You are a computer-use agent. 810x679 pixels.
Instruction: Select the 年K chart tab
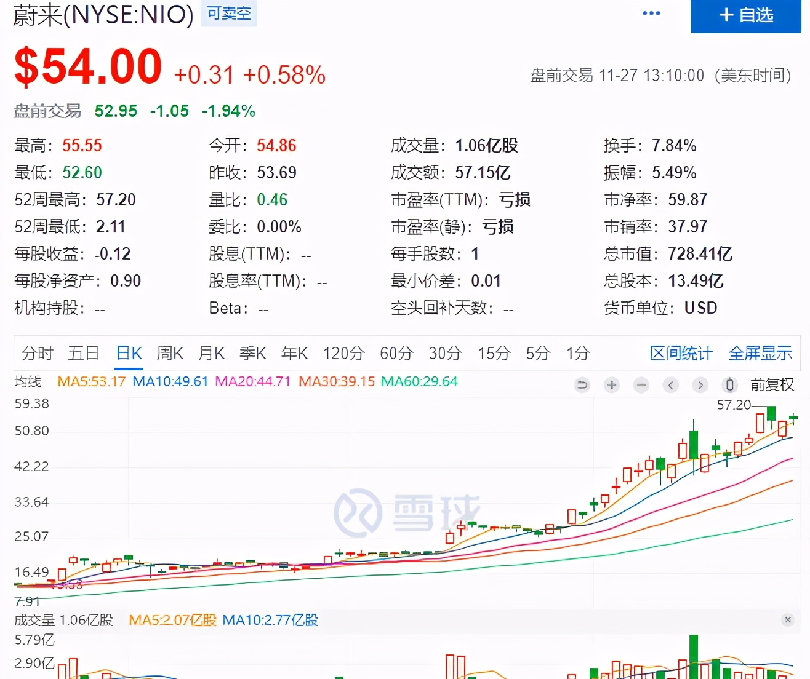[294, 353]
